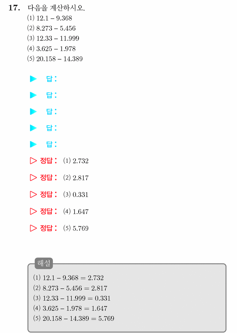Click the red triangle beside answer (4) 1.647
The height and width of the screenshot is (333, 237).
pos(33,211)
